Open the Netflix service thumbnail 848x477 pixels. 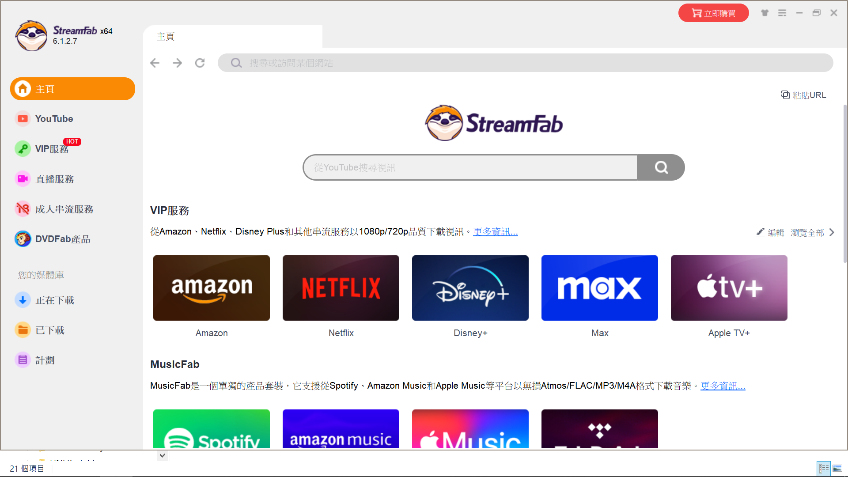(341, 288)
